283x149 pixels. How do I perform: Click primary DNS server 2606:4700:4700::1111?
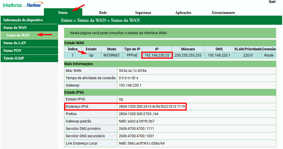pos(136,129)
